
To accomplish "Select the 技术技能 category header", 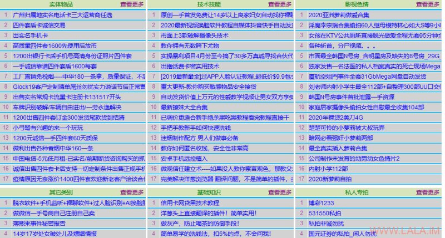I will [x=209, y=4].
